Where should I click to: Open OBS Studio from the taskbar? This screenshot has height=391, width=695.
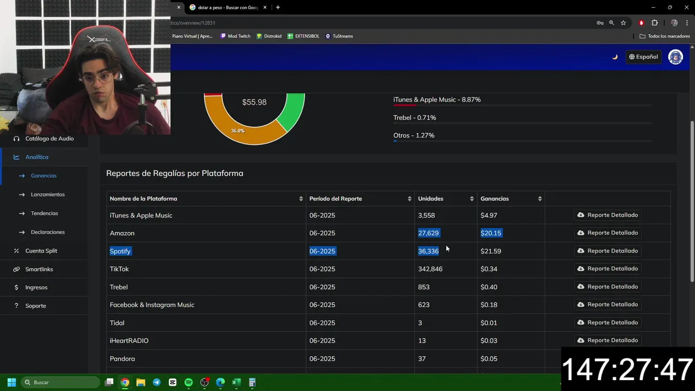coord(205,382)
